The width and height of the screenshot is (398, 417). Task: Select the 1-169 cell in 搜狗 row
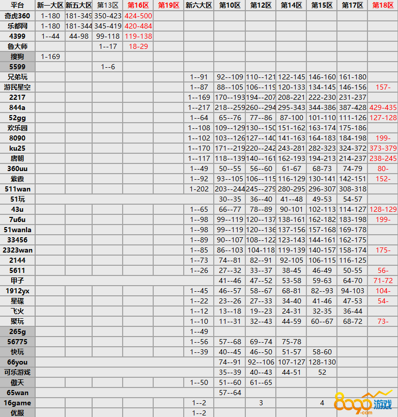pos(50,57)
